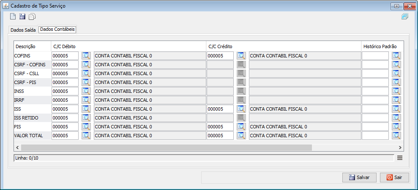Click the Salvar button

[359, 177]
